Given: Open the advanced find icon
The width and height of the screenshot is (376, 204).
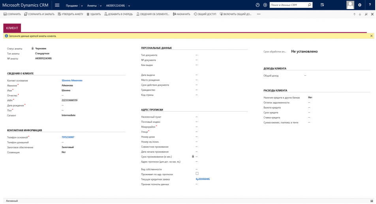Looking at the screenshot, I should 322,5.
